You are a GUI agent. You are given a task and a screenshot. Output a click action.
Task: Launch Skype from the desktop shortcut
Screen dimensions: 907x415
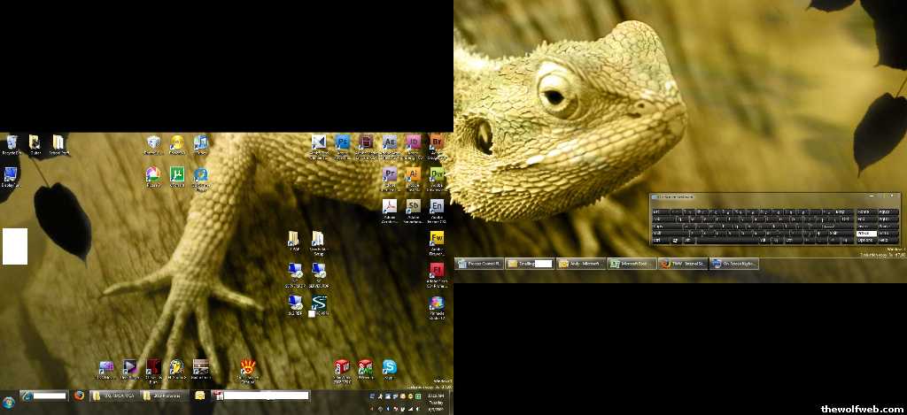click(389, 367)
